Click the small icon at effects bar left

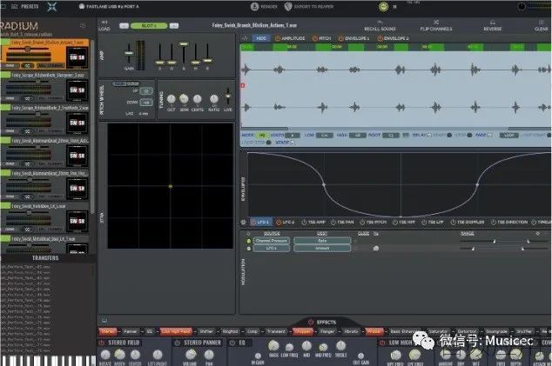(104, 321)
